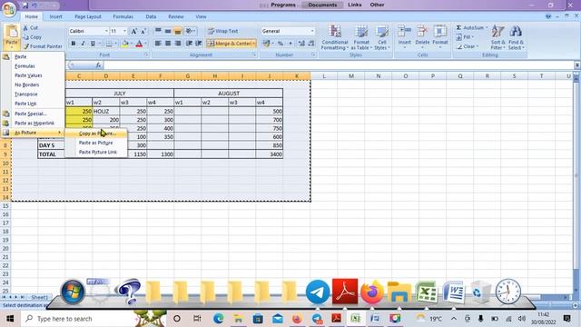This screenshot has height=327, width=581.
Task: Open Word from the dock
Action: pos(454,292)
